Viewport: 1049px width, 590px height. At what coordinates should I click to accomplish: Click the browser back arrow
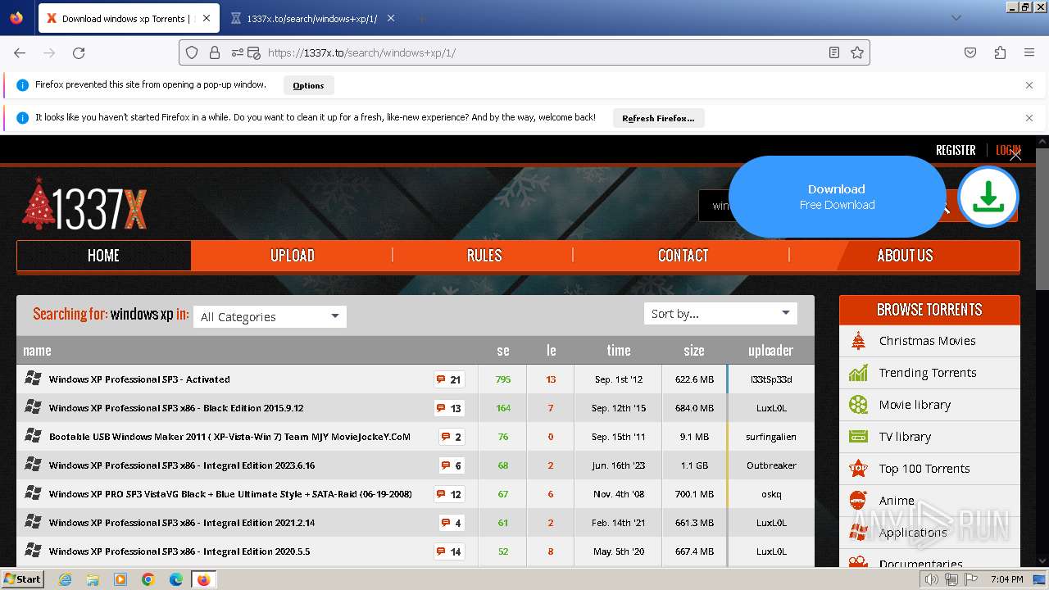(x=20, y=52)
